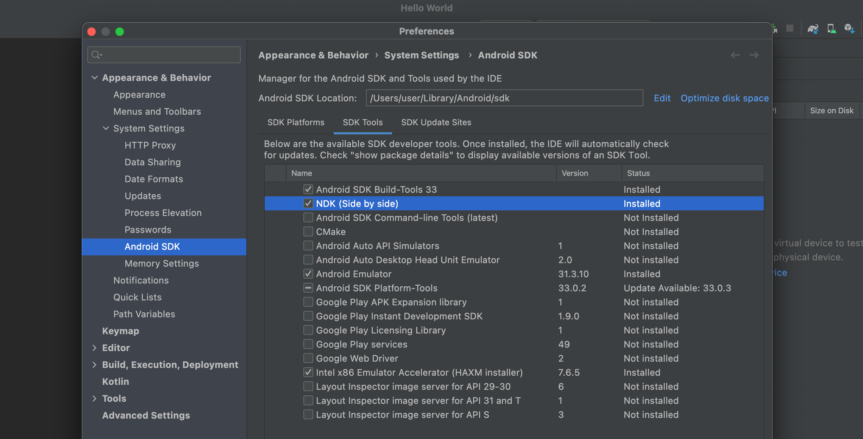Uncheck NDK (Side by side) checkbox
This screenshot has width=863, height=439.
tap(308, 203)
